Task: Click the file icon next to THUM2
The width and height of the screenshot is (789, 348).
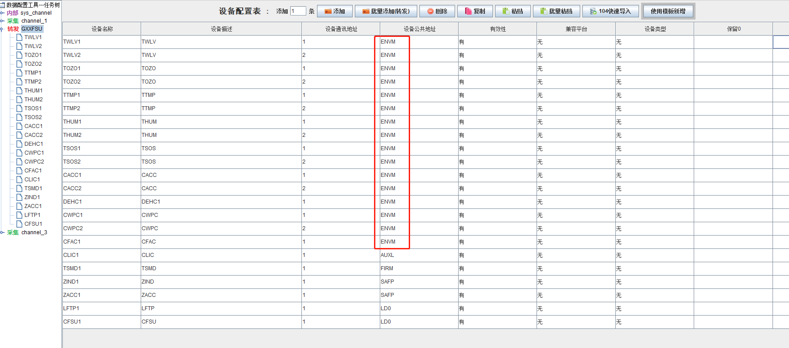Action: coord(19,100)
